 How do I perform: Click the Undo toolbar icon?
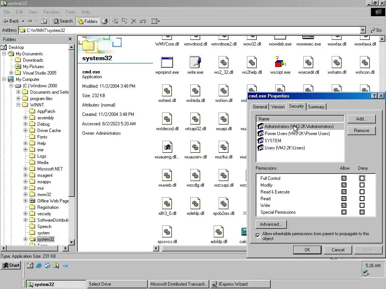pos(142,21)
